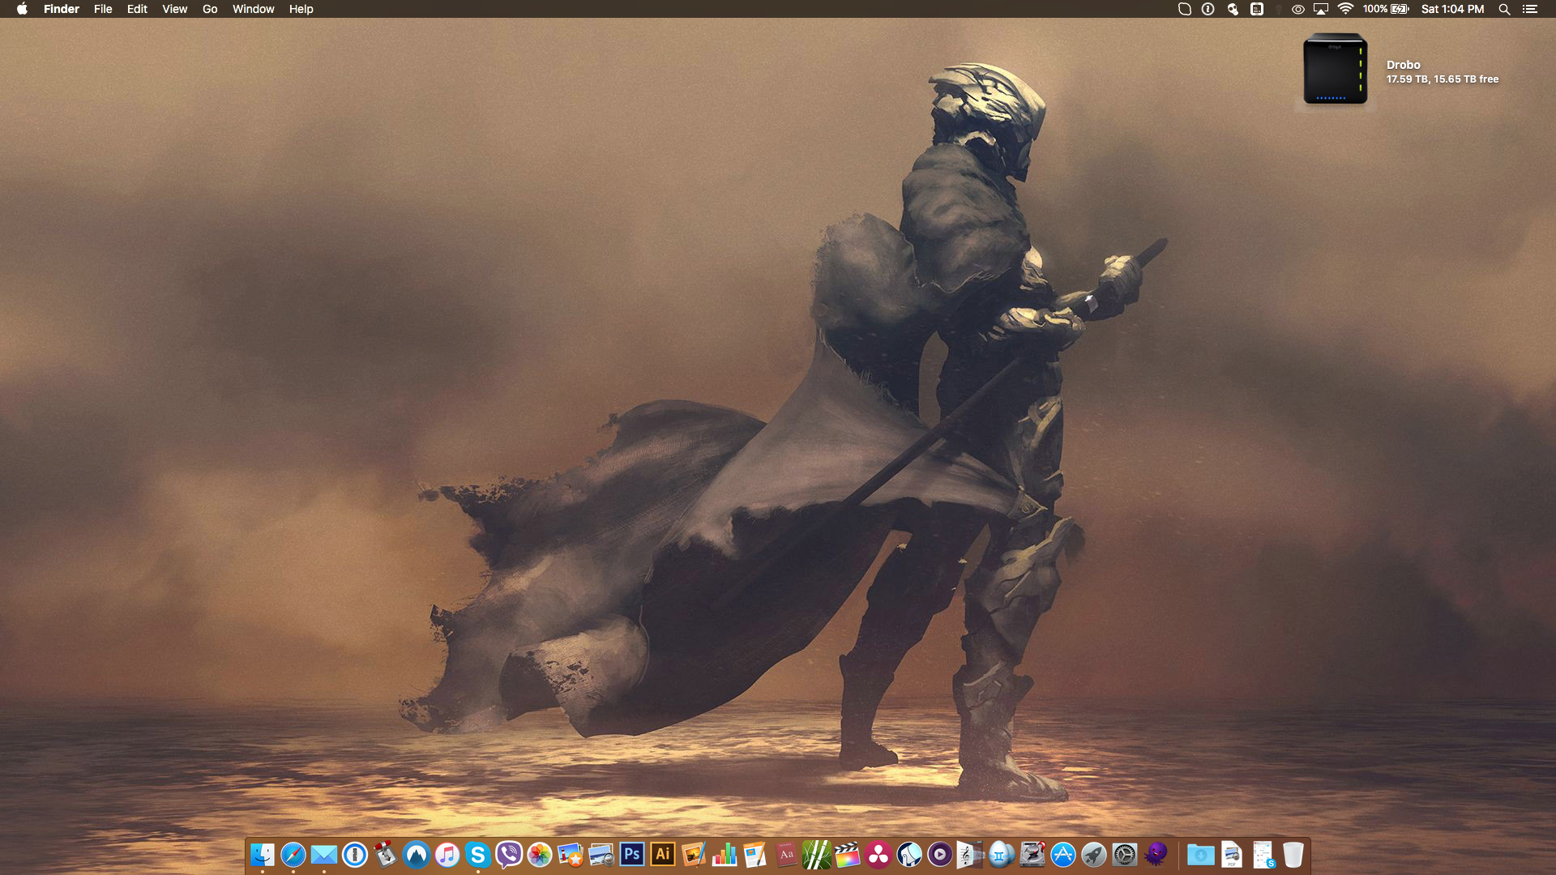The width and height of the screenshot is (1556, 875).
Task: Open Skype from the Dock
Action: pos(477,854)
